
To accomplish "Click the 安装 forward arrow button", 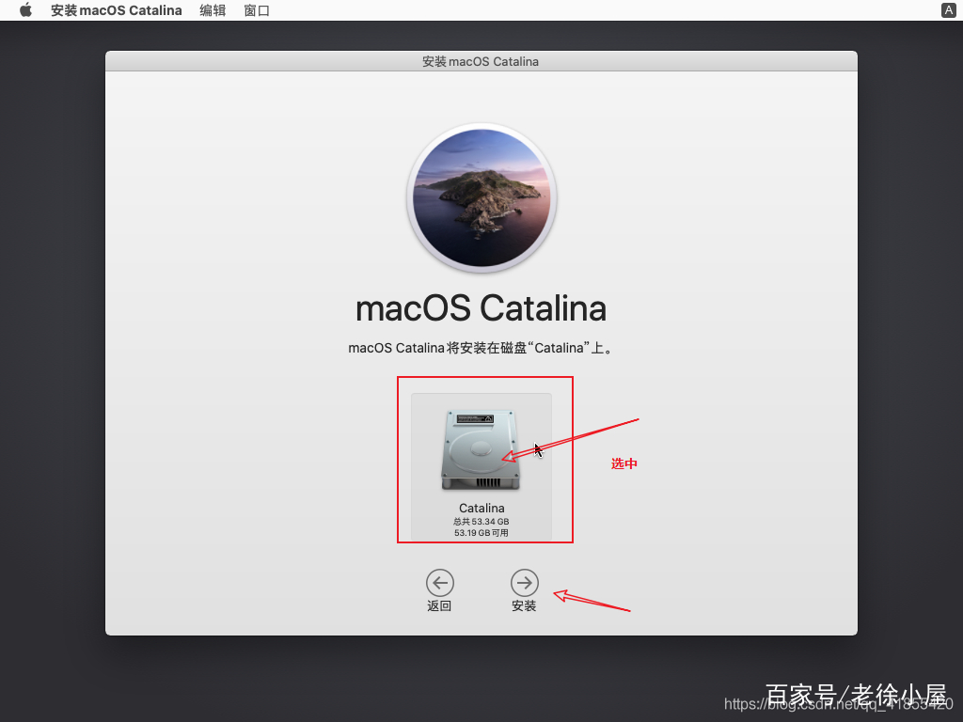I will 525,583.
